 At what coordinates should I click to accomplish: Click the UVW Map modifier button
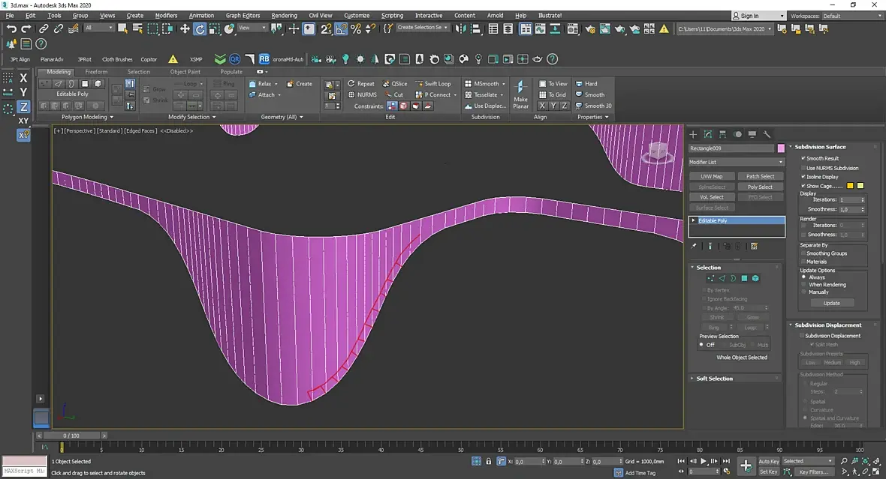712,176
